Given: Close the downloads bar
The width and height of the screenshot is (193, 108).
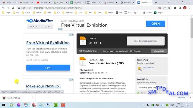Looking at the screenshot, I should [190, 97].
